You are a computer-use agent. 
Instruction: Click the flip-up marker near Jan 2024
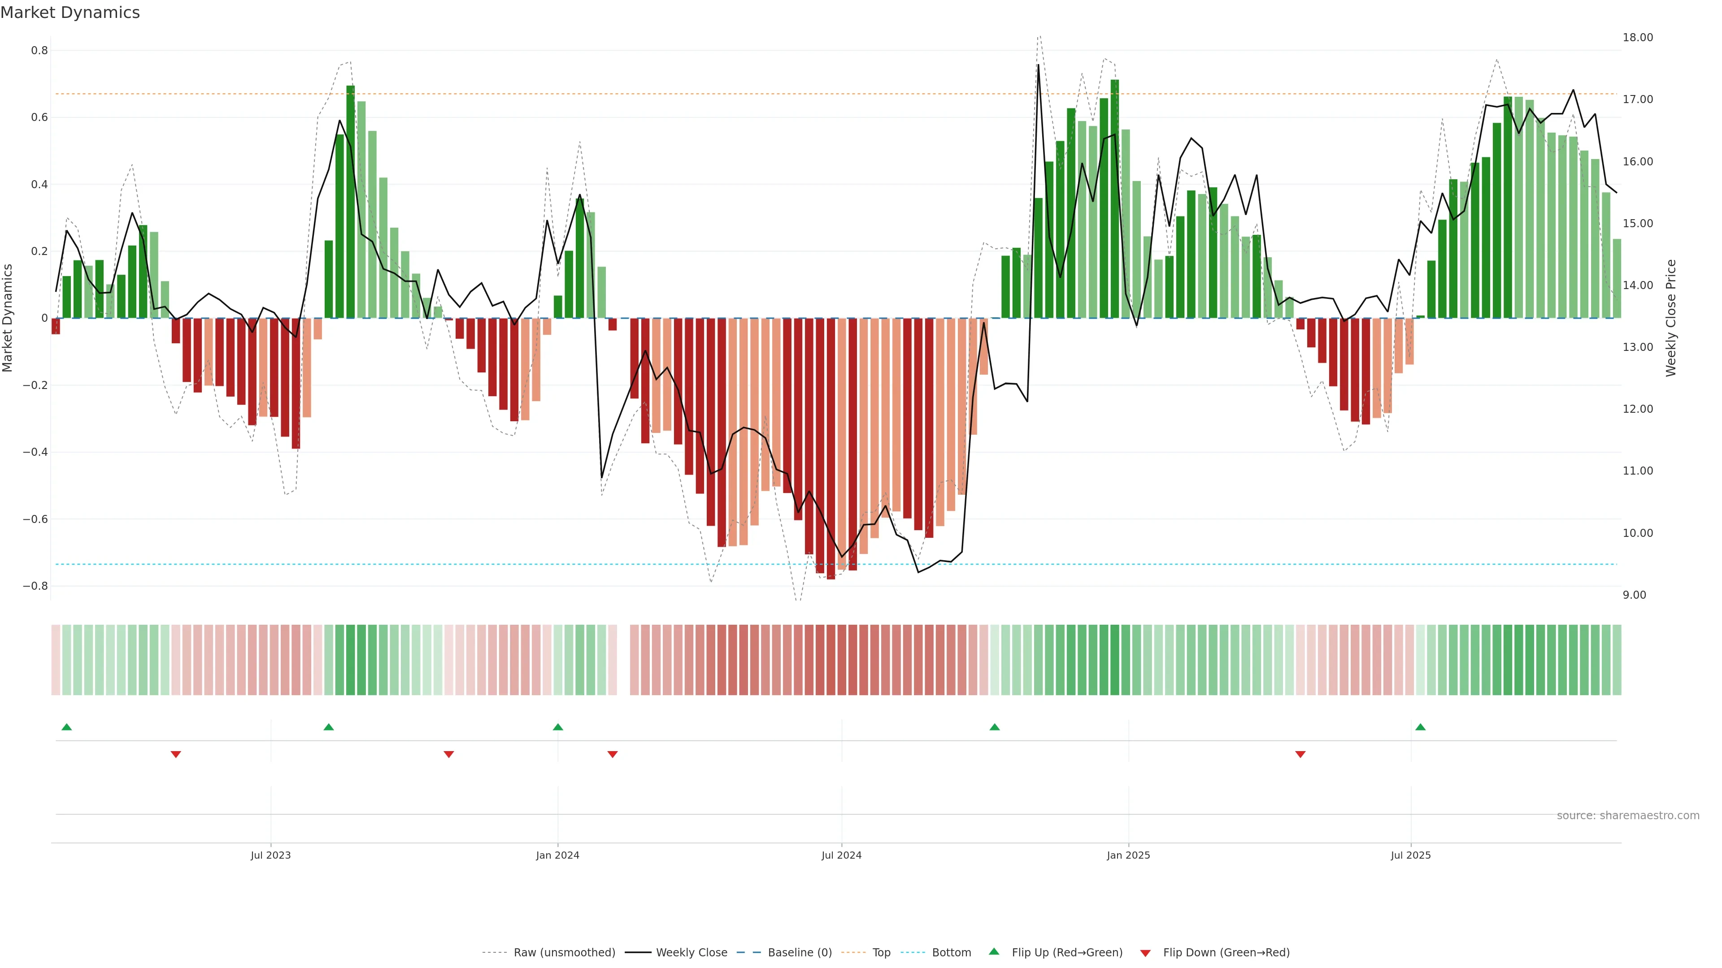558,727
